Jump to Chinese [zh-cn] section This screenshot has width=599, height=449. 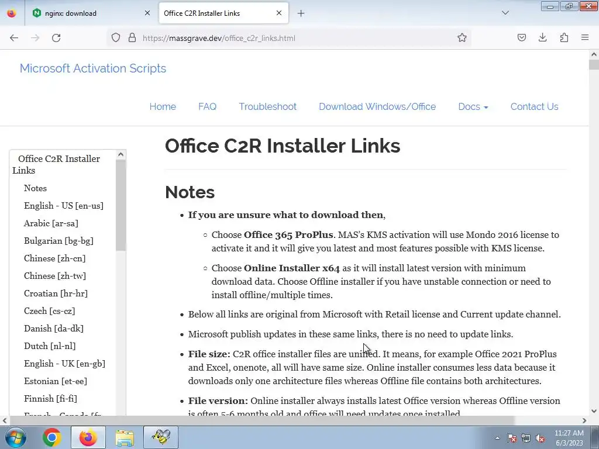pyautogui.click(x=54, y=258)
